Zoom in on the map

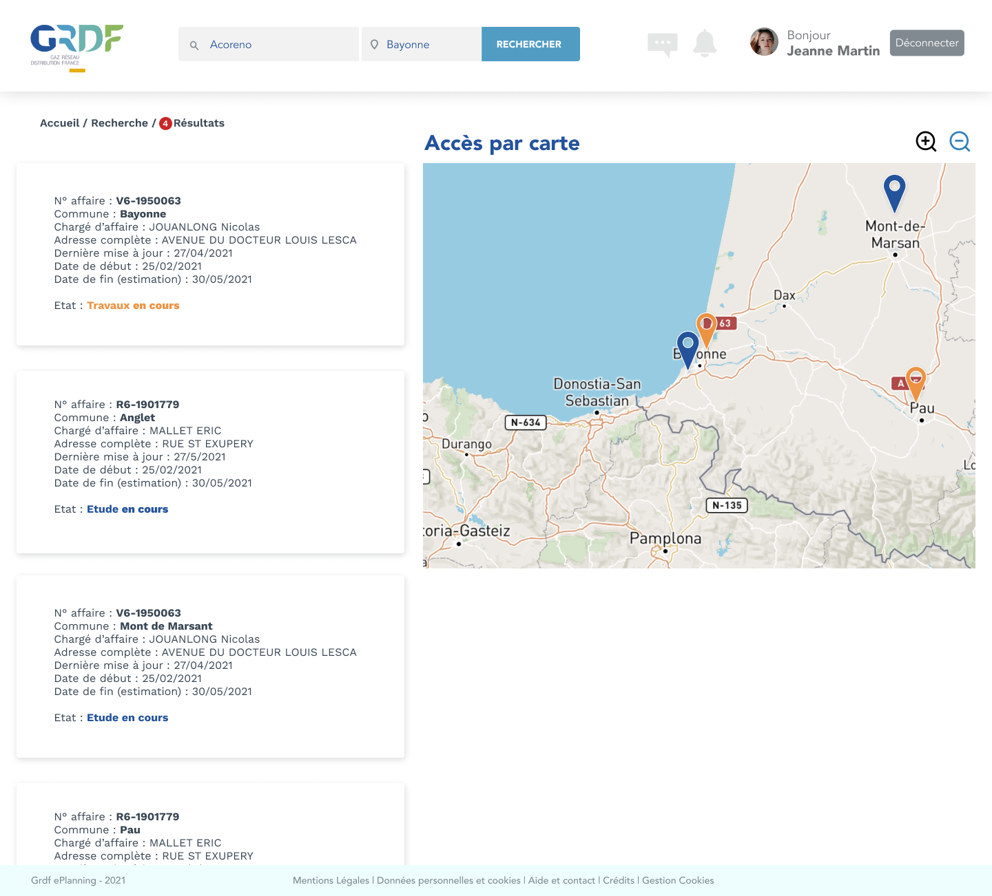coord(926,142)
